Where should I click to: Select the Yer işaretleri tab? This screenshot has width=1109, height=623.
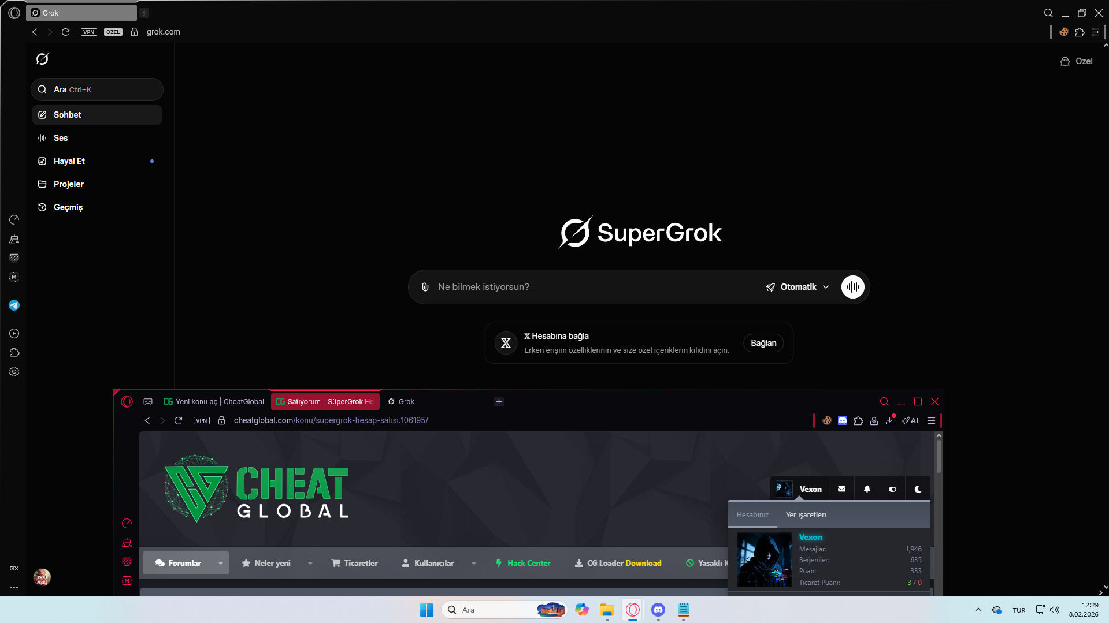coord(806,515)
